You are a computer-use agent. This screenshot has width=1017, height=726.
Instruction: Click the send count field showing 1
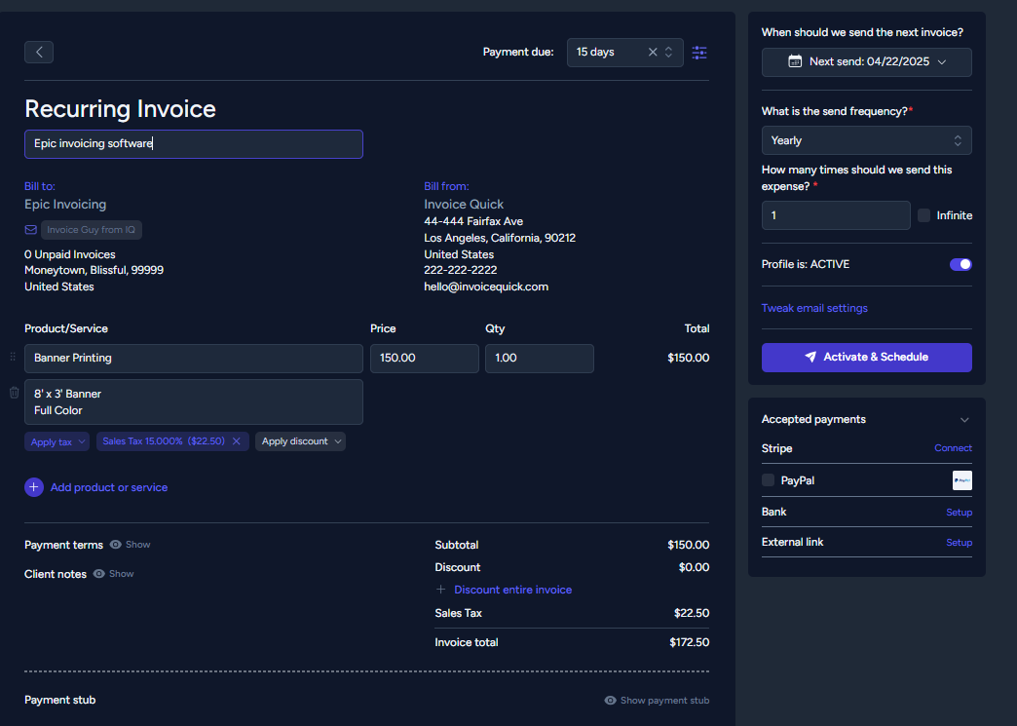tap(836, 215)
